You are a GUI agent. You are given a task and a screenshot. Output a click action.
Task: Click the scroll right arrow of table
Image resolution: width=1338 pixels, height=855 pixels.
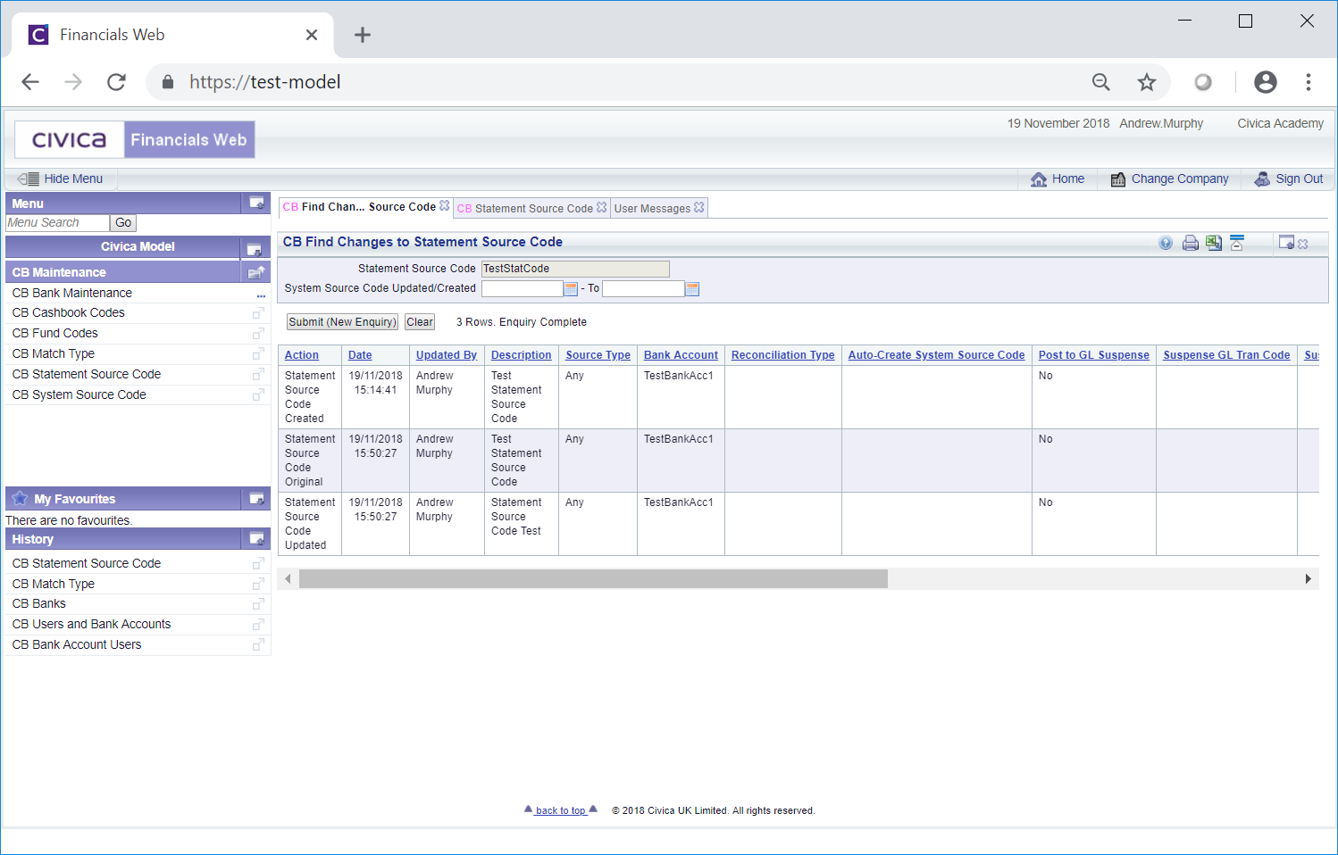[x=1308, y=579]
